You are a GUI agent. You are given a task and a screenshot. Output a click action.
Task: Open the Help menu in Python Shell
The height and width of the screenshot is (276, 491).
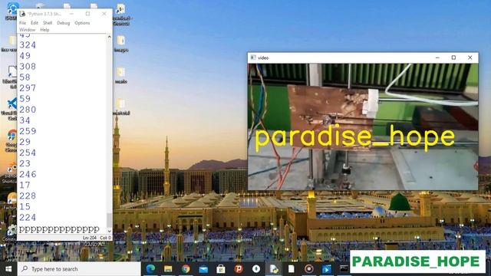tap(44, 30)
